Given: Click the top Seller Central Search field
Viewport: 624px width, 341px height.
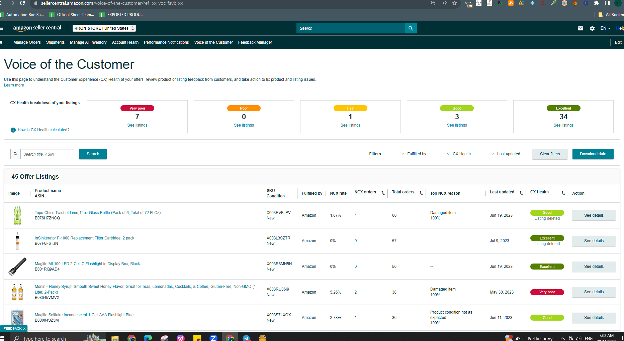Looking at the screenshot, I should tap(351, 28).
